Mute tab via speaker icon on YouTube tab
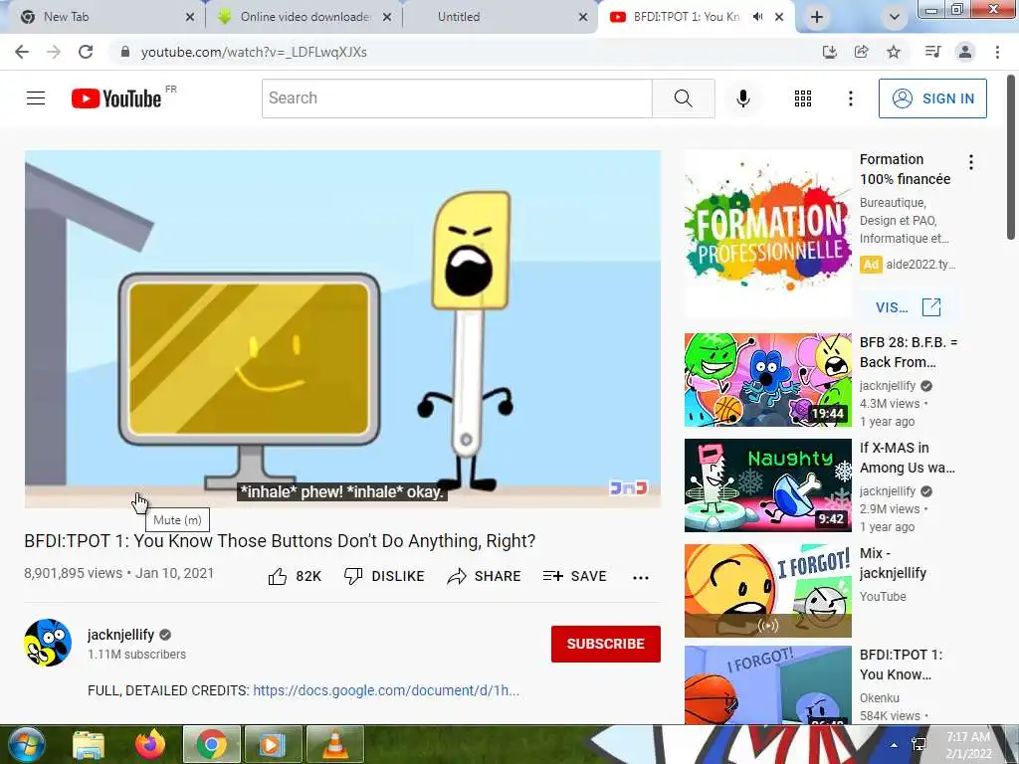The height and width of the screenshot is (764, 1019). 757,17
